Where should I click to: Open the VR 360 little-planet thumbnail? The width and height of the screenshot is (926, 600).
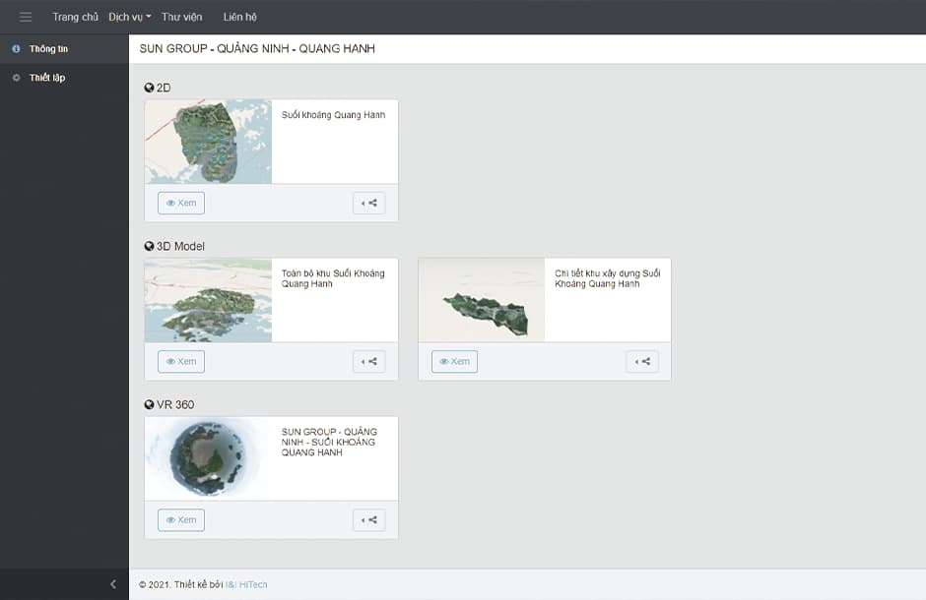(x=209, y=458)
